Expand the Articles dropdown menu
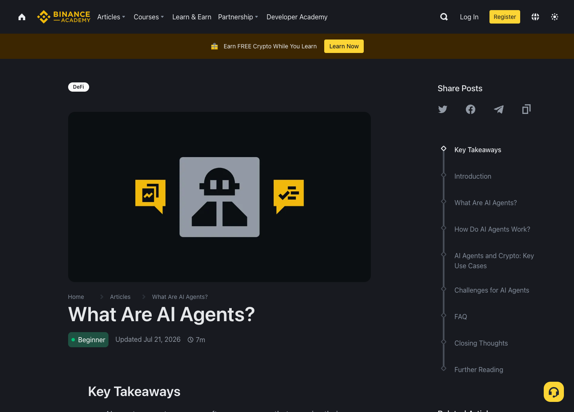This screenshot has height=412, width=574. point(111,17)
